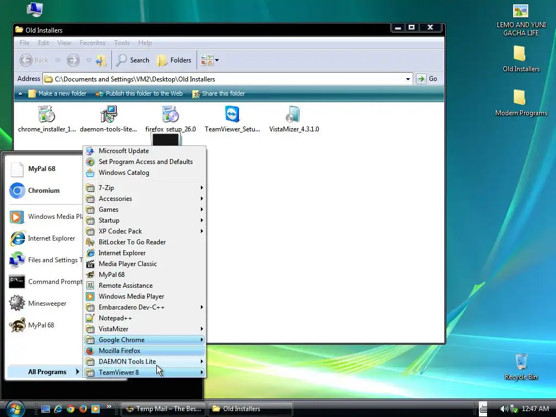Open the File menu
This screenshot has height=417, width=556.
pyautogui.click(x=24, y=43)
